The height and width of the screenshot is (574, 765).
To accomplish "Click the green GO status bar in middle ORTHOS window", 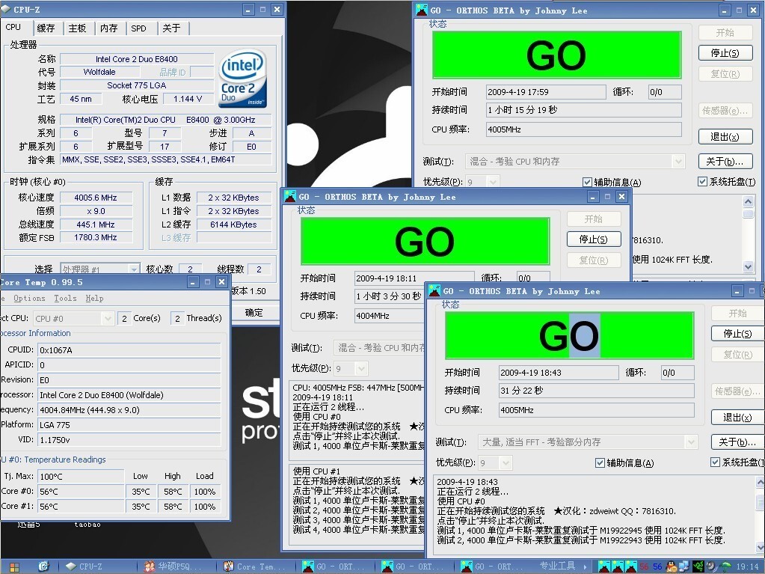I will 425,241.
